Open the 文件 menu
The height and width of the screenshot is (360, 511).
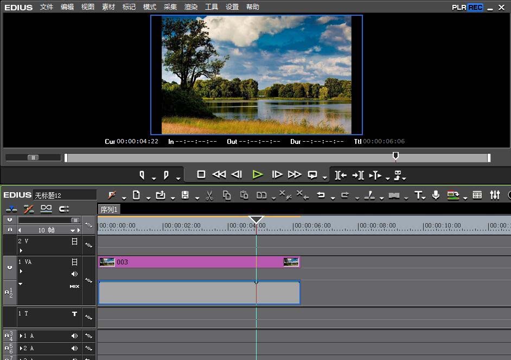[x=46, y=7]
